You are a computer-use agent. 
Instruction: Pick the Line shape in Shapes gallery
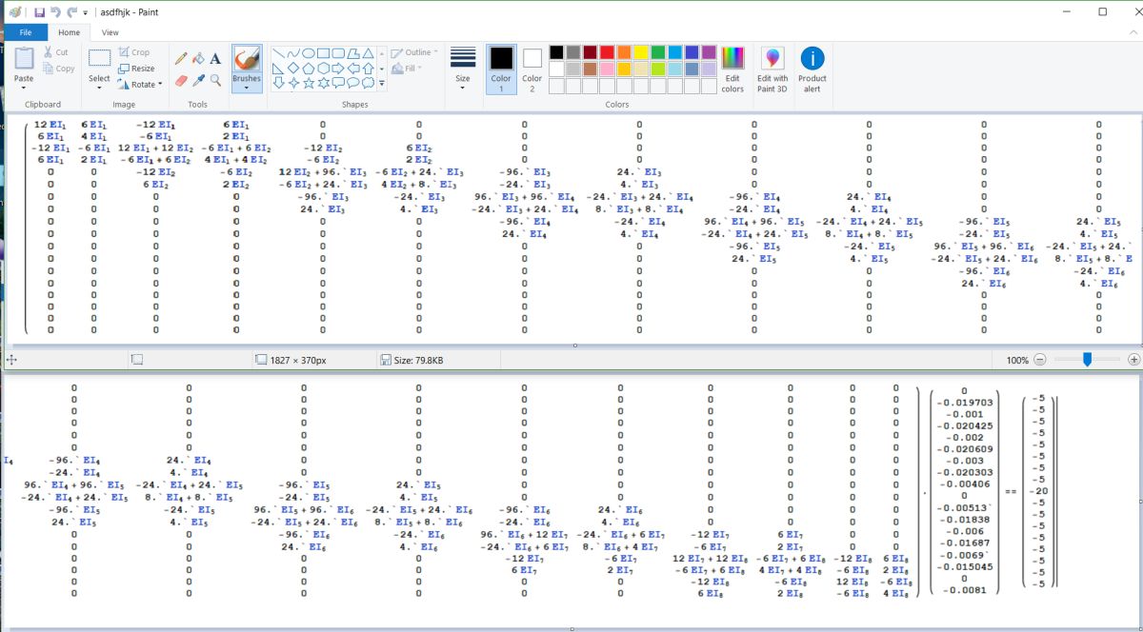point(278,53)
